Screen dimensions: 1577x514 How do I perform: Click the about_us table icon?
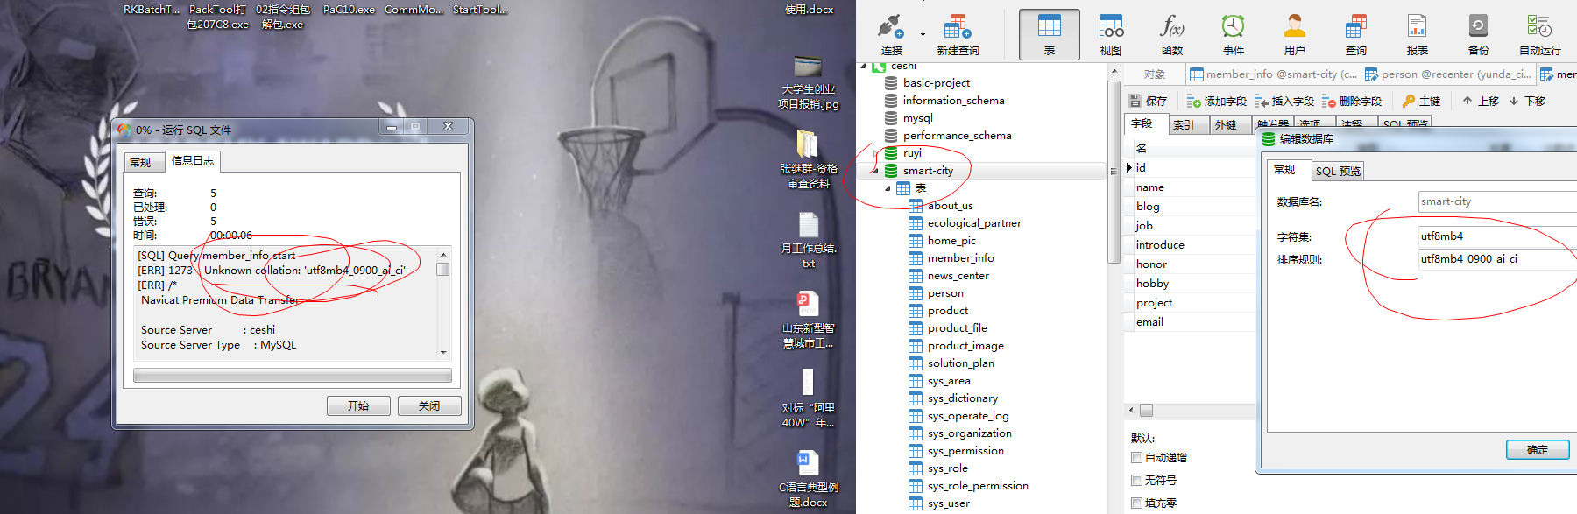(x=916, y=206)
